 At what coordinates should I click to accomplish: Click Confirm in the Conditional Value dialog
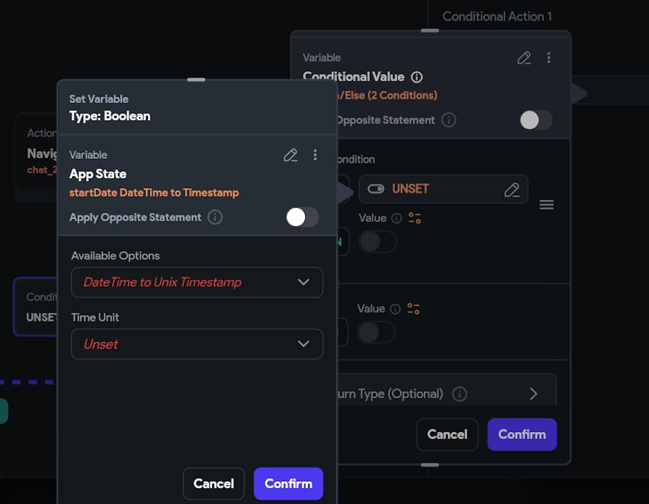click(x=522, y=434)
